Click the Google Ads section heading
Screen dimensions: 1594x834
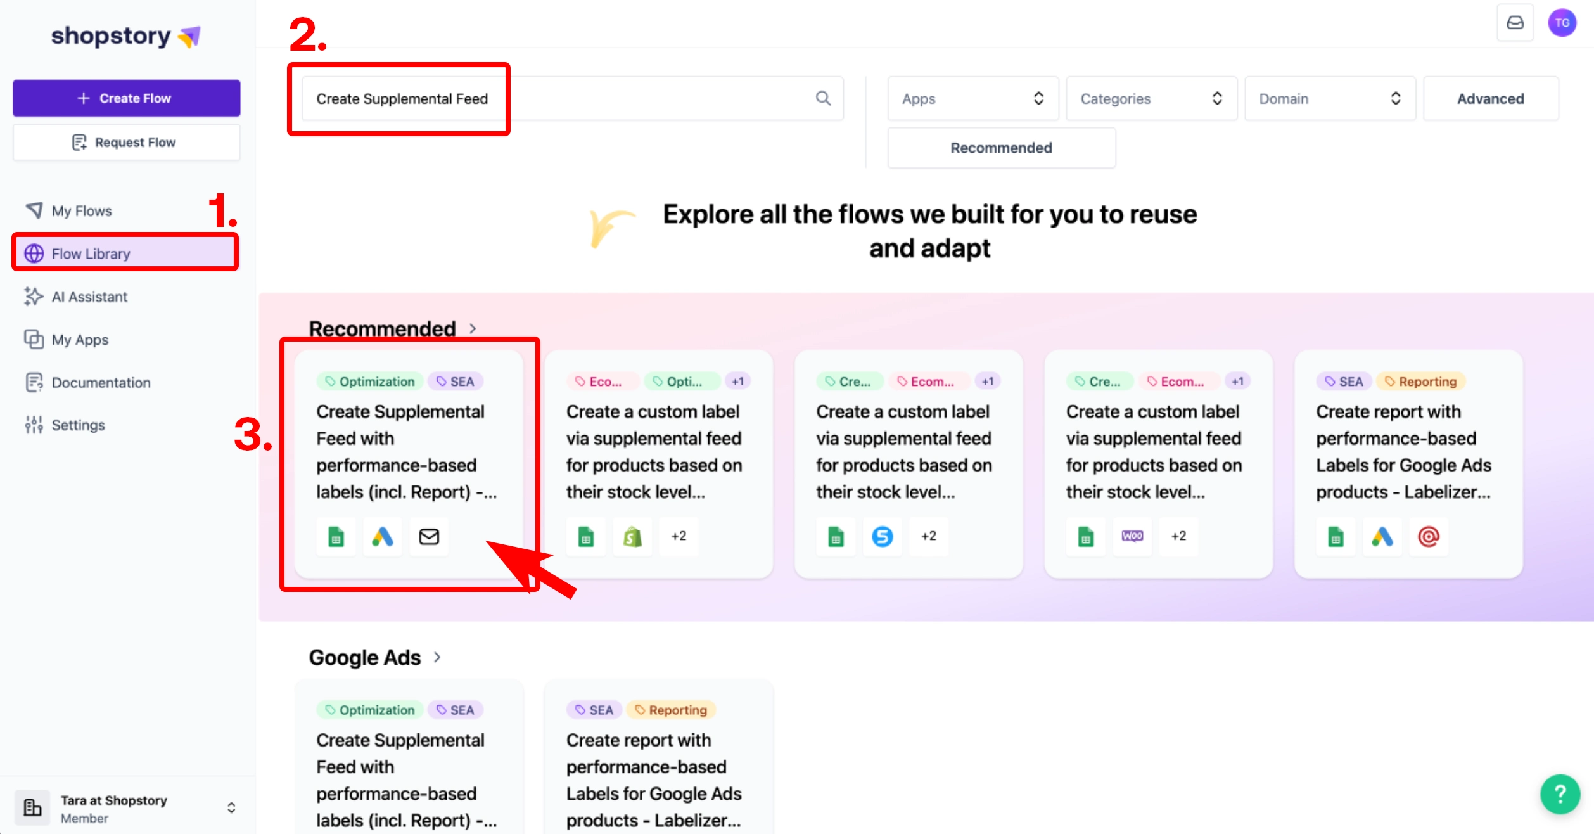[364, 657]
